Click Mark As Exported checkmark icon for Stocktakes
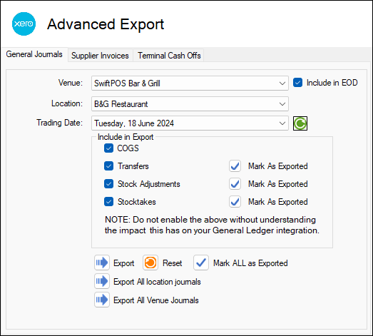Screen dimensions: 373x336 [x=235, y=202]
